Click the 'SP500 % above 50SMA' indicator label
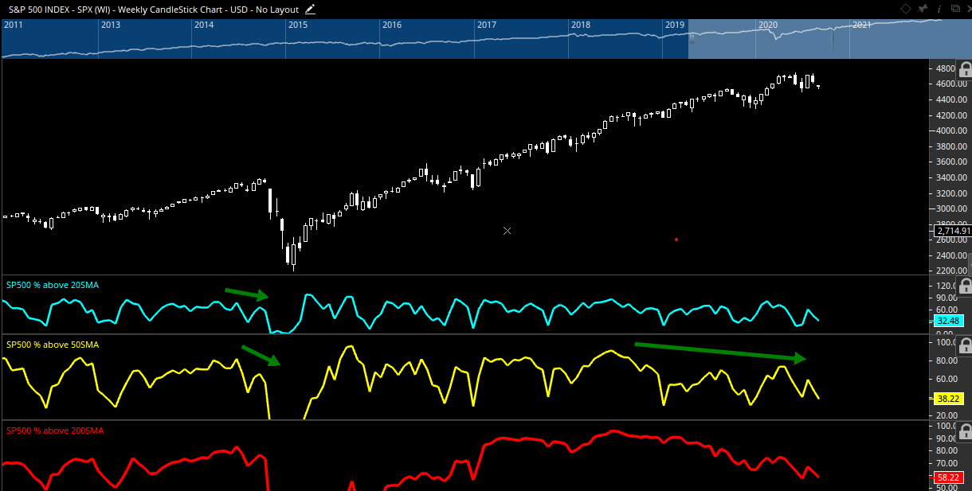Screen dimensions: 972x491 tap(53, 345)
